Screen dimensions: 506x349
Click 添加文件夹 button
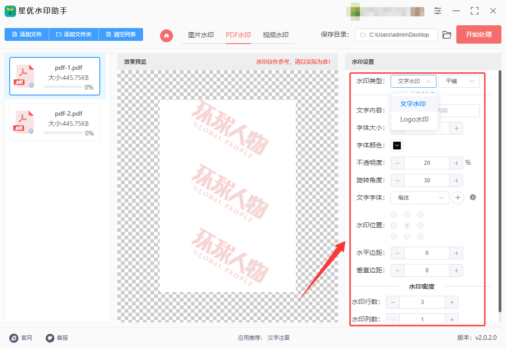pyautogui.click(x=74, y=34)
